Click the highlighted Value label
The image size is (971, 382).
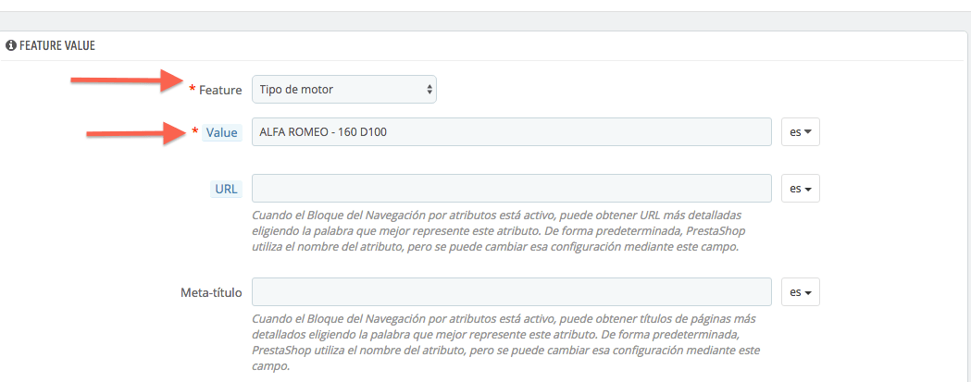[222, 132]
